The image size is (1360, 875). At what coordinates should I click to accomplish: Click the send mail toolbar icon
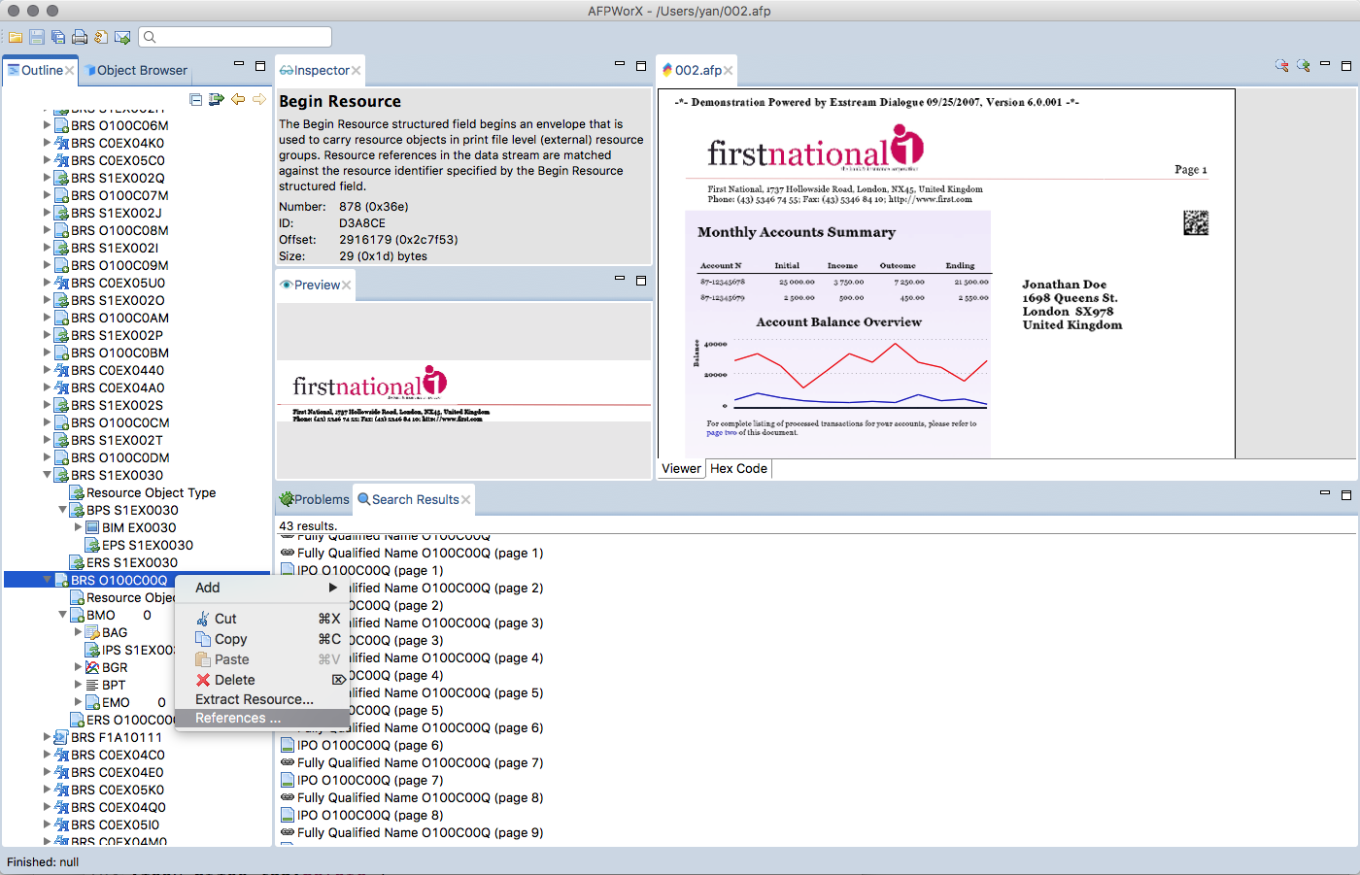tap(122, 37)
